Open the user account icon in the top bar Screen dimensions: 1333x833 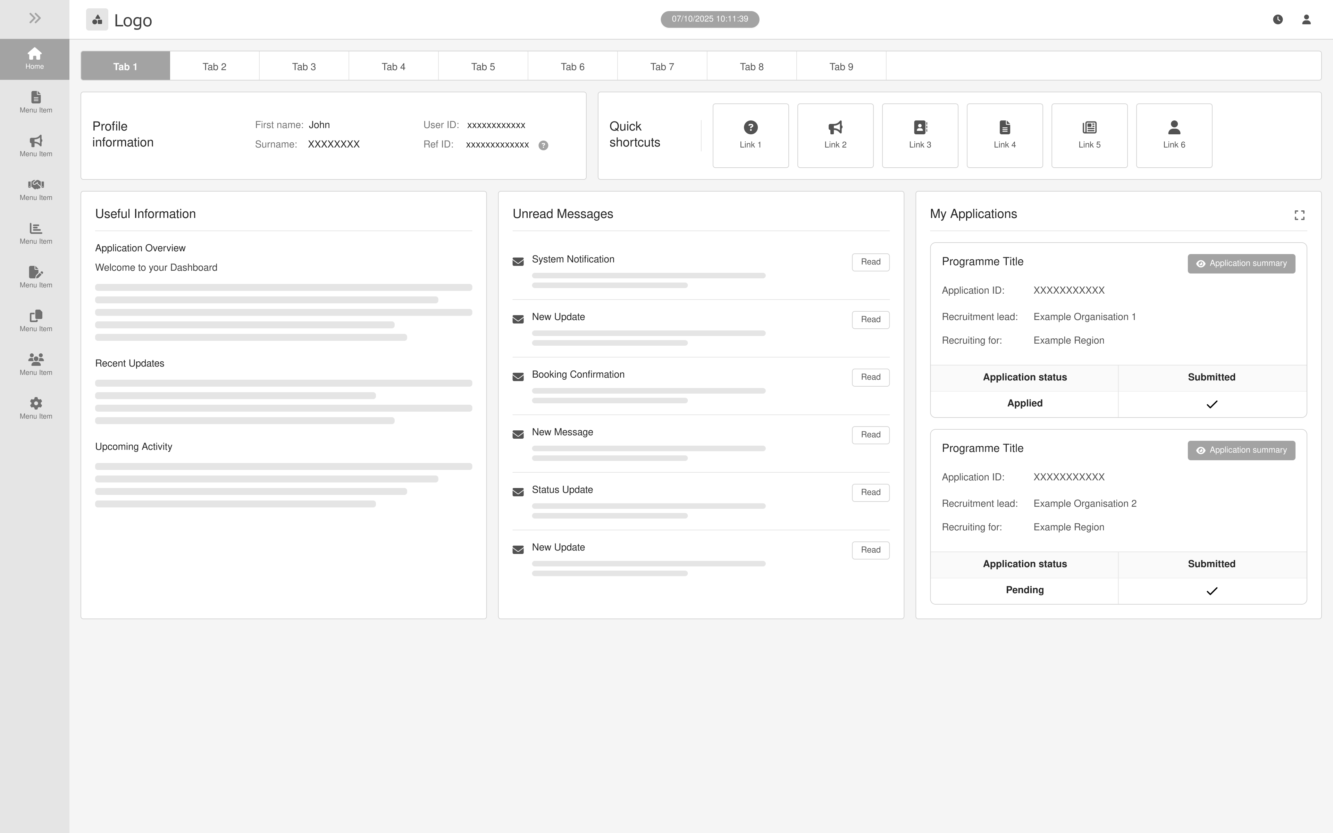tap(1306, 19)
